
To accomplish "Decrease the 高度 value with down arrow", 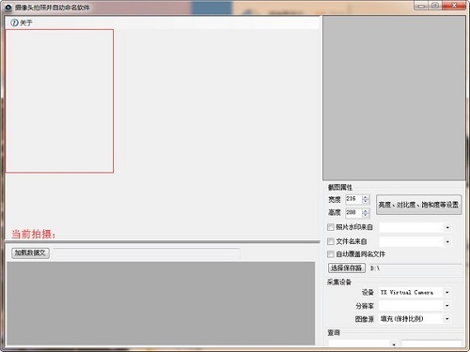I will [366, 215].
